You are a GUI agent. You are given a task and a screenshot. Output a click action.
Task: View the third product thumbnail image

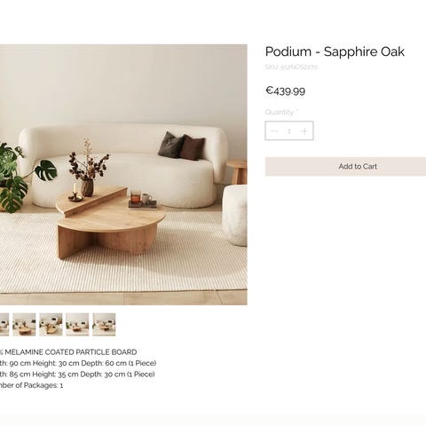[x=51, y=324]
